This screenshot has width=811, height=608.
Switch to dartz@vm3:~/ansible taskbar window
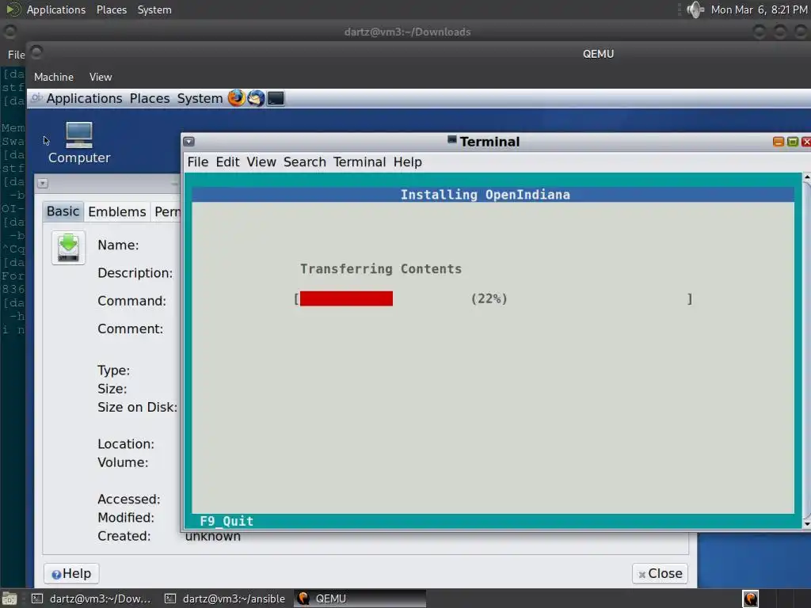[x=225, y=598]
